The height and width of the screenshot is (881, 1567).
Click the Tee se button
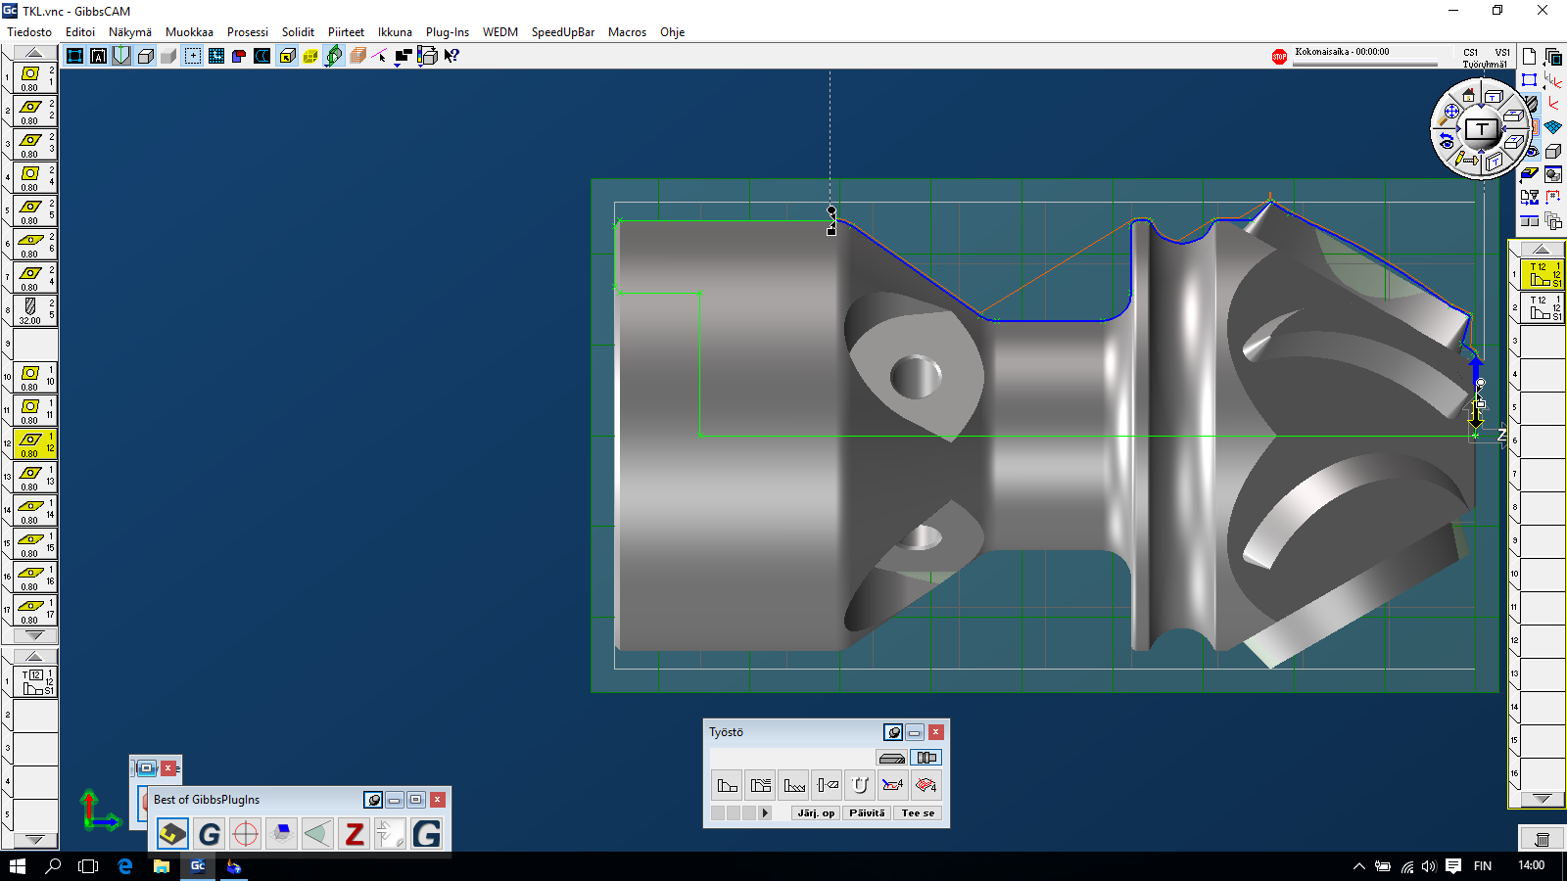tap(918, 813)
